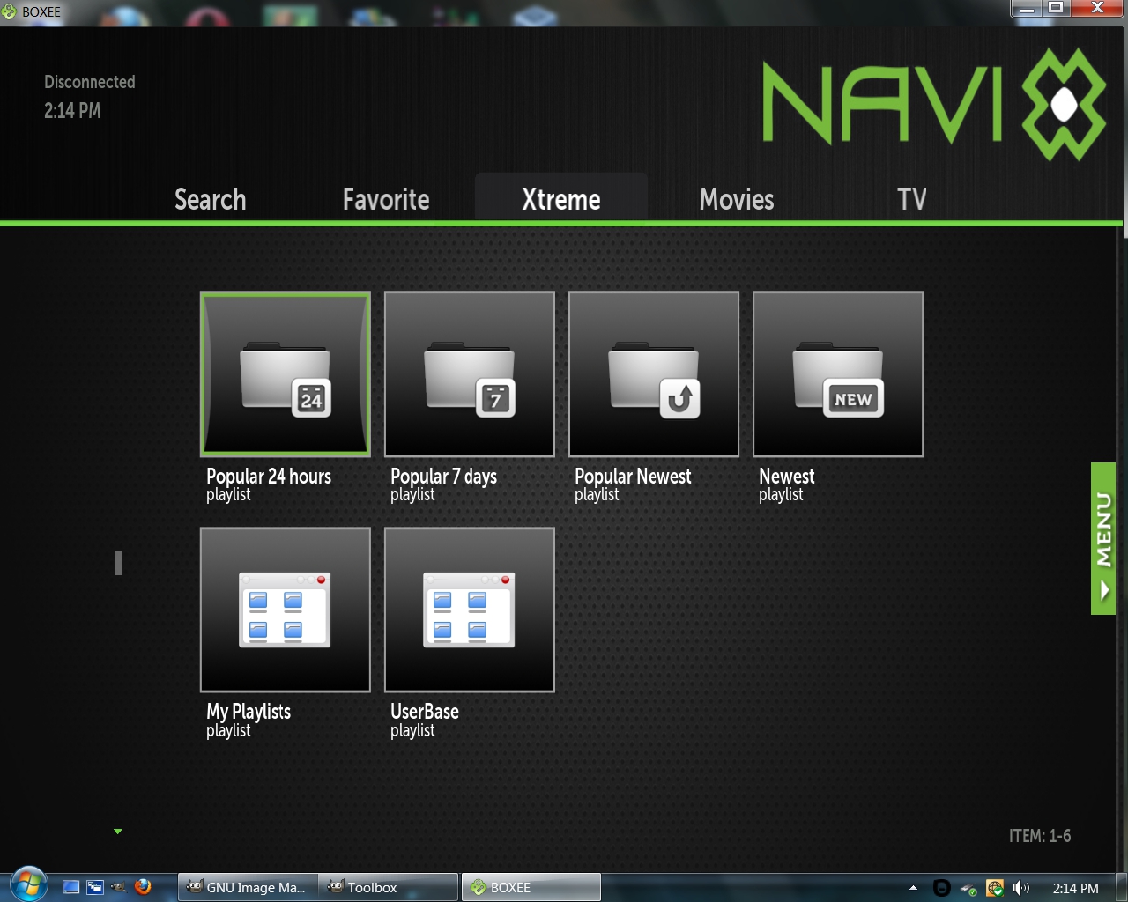
Task: Open the My Playlists window icon
Action: 286,610
